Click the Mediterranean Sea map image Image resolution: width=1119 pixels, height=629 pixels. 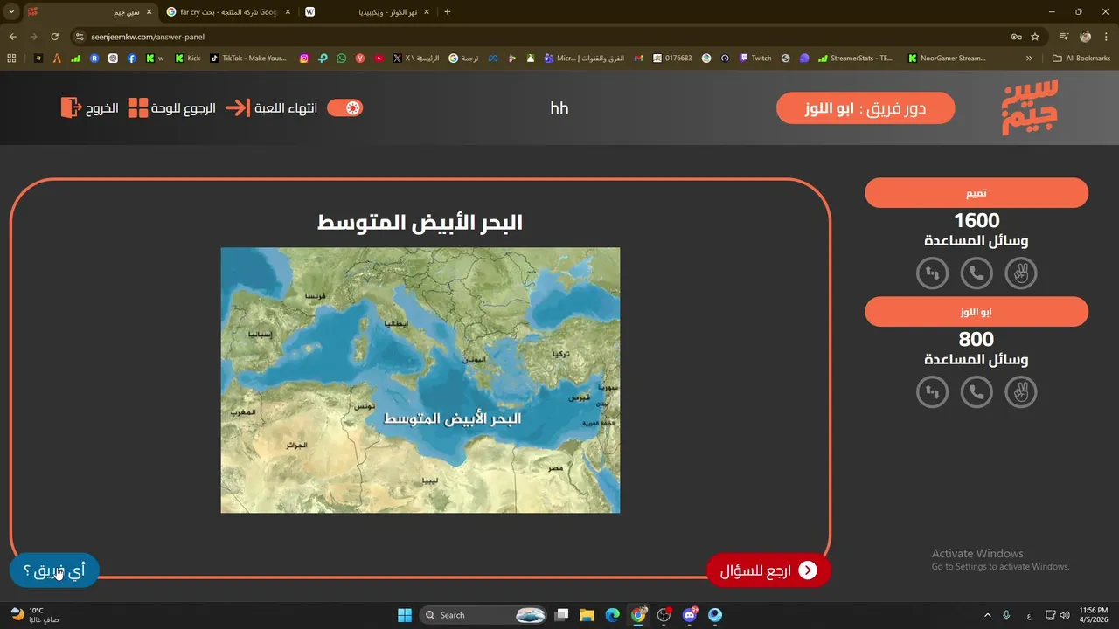420,380
